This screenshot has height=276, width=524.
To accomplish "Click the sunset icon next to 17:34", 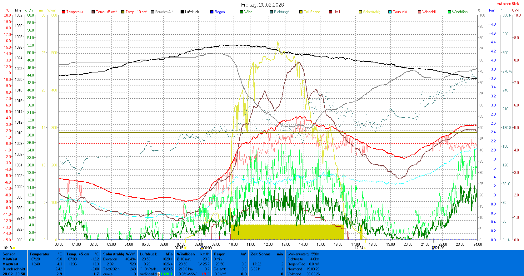I will tap(365, 248).
